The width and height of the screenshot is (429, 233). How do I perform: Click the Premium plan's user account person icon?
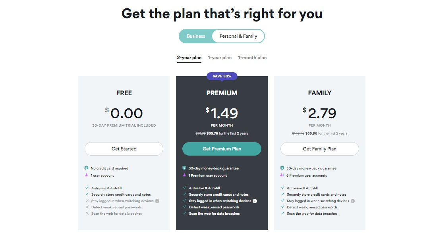tap(184, 175)
